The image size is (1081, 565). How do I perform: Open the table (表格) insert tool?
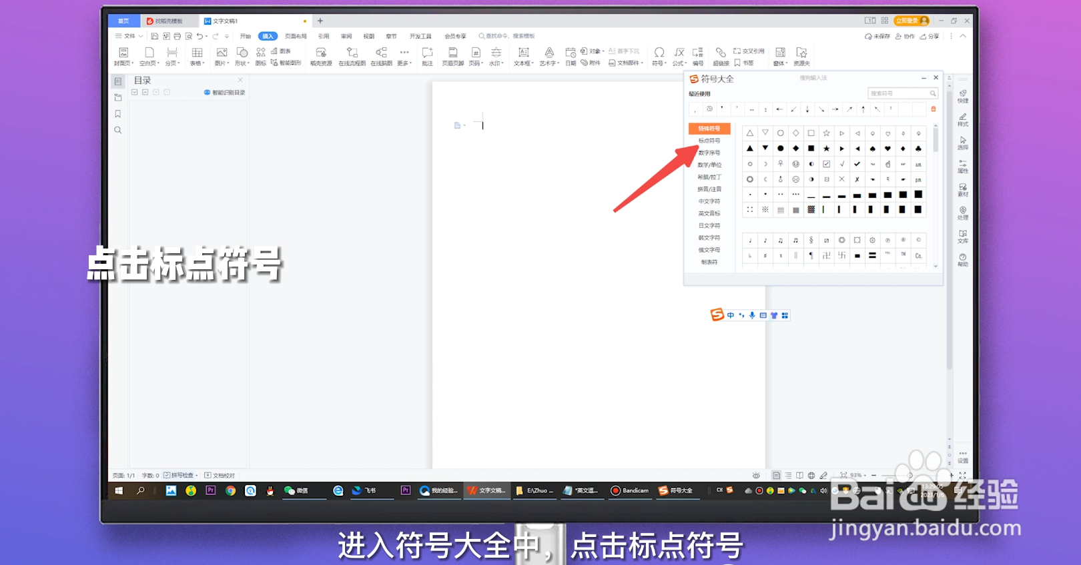(x=197, y=57)
